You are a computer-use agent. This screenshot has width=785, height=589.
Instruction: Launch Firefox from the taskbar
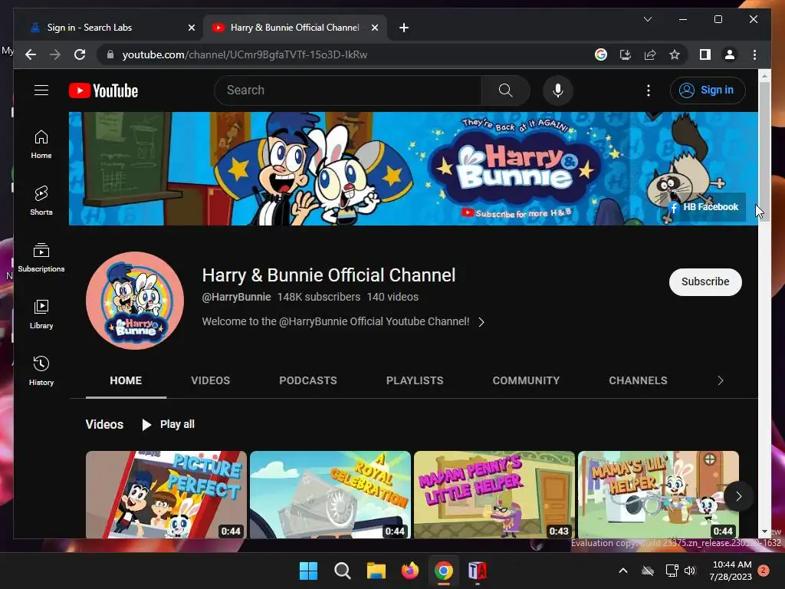[410, 571]
